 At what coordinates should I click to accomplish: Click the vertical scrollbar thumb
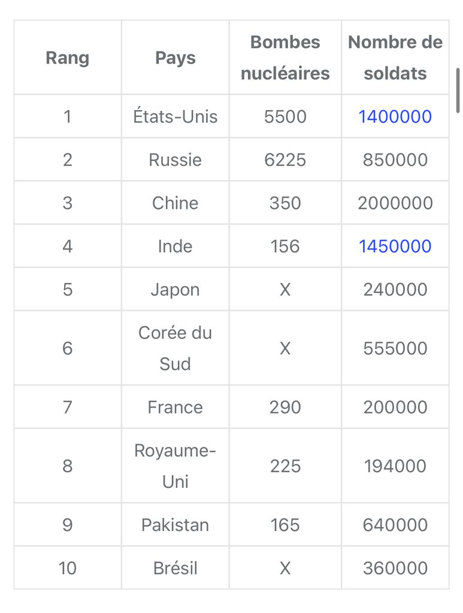click(458, 91)
